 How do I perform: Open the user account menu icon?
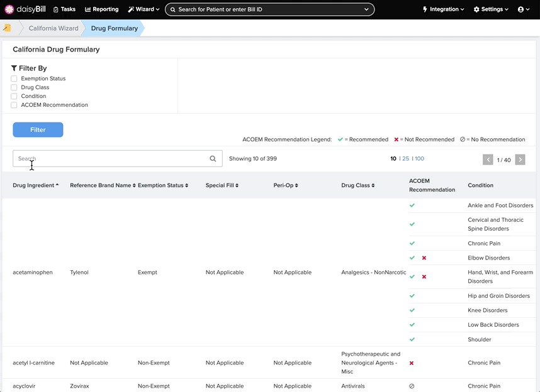coord(524,9)
